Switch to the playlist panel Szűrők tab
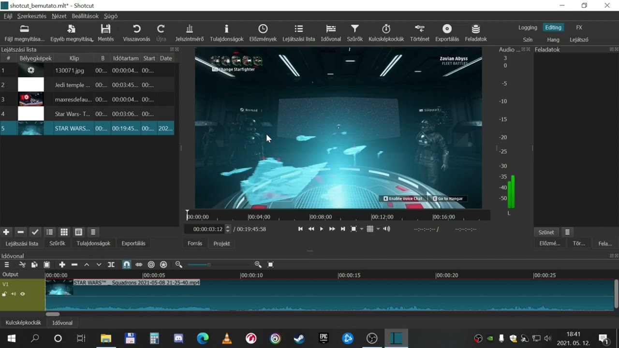 [57, 243]
